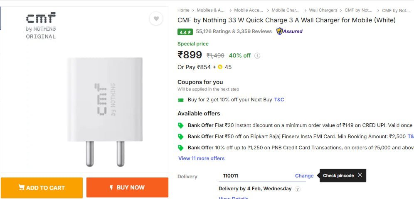Open the 55,126 Ratings & 3,359 Reviews link
Viewport: 414px width, 199px height.
234,31
